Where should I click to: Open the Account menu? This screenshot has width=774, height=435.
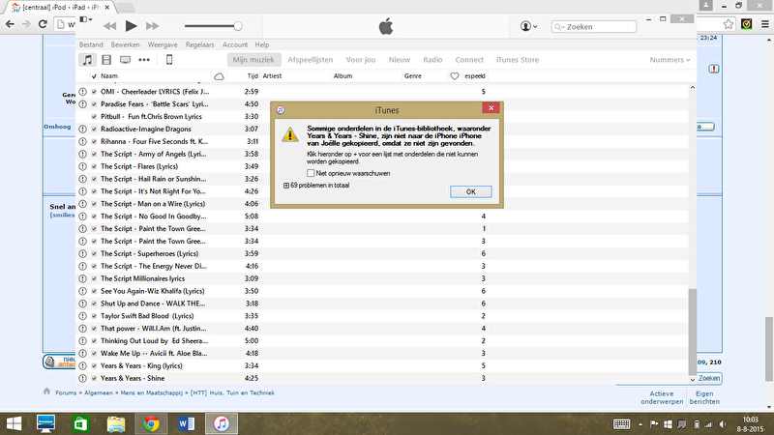point(235,44)
